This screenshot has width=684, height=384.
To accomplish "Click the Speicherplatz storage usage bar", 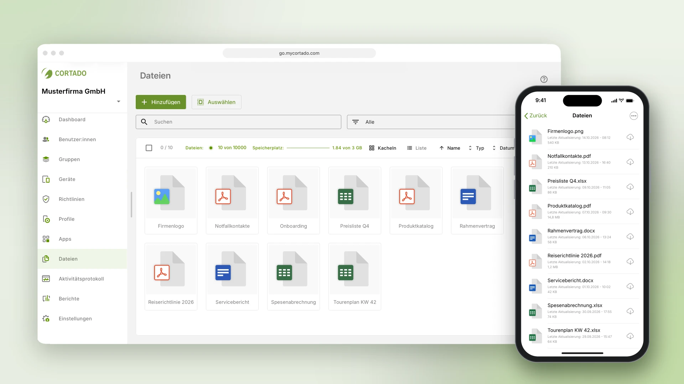I will coord(308,148).
